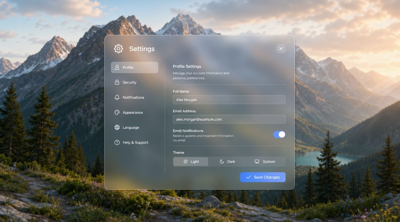Image resolution: width=400 pixels, height=222 pixels.
Task: Click the sun icon in Light theme
Action: pos(185,162)
